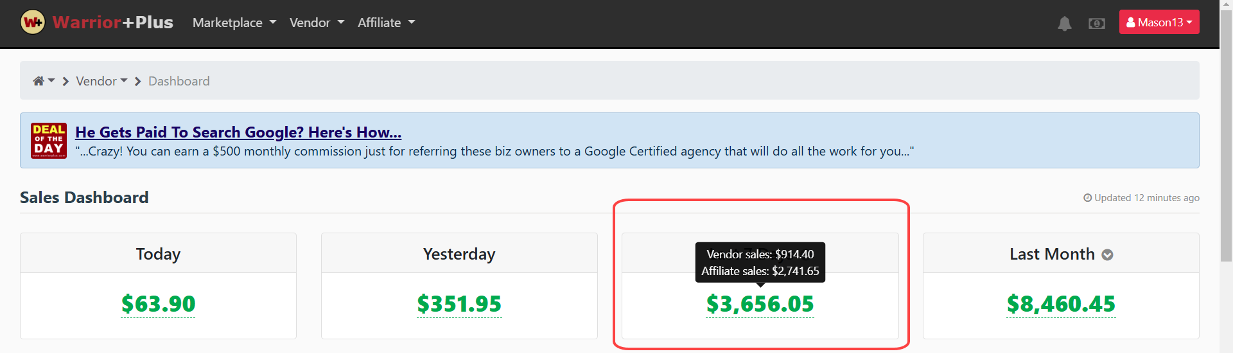The height and width of the screenshot is (356, 1233).
Task: Click today's $63.90 sales amount
Action: (158, 304)
